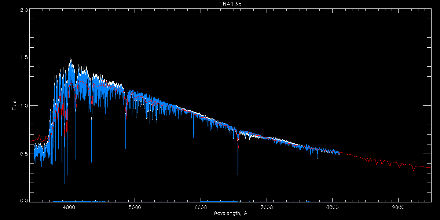The image size is (440, 220).
Task: Click the 0.5 flux tick label
Action: (x=24, y=154)
